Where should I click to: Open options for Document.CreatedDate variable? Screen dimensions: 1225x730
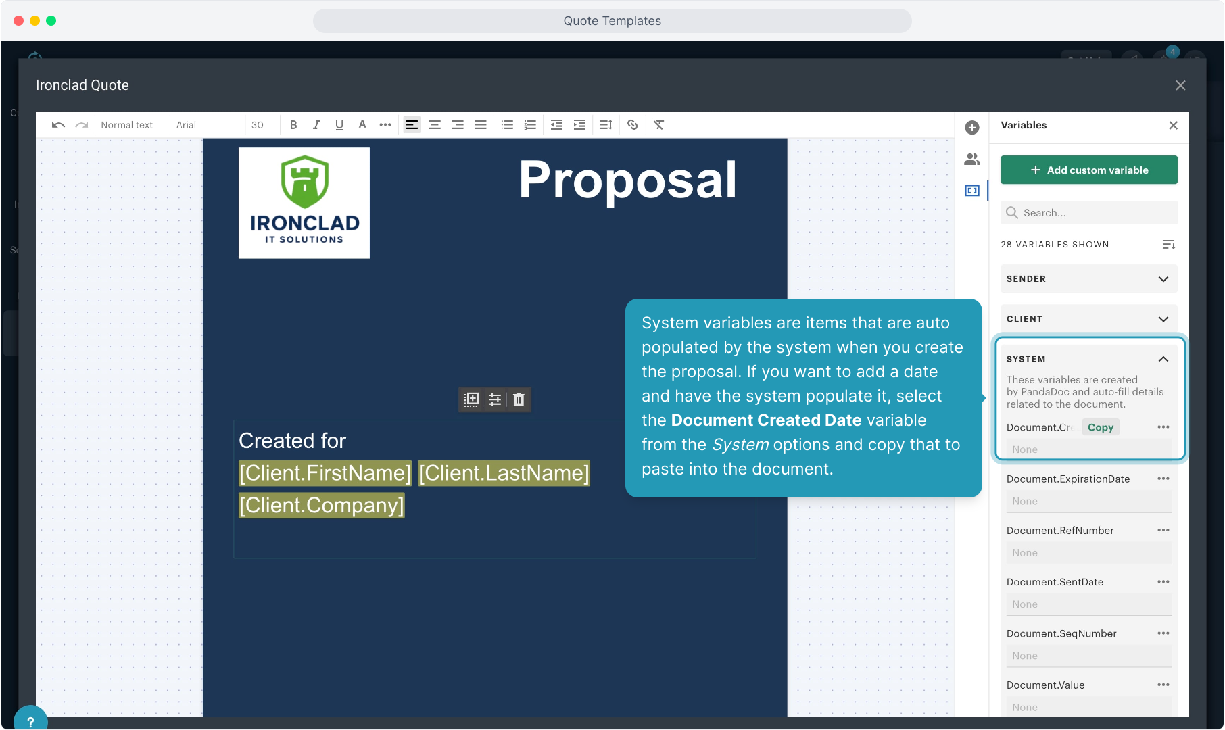point(1163,427)
